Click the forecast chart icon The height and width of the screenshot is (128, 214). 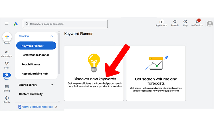click(157, 63)
